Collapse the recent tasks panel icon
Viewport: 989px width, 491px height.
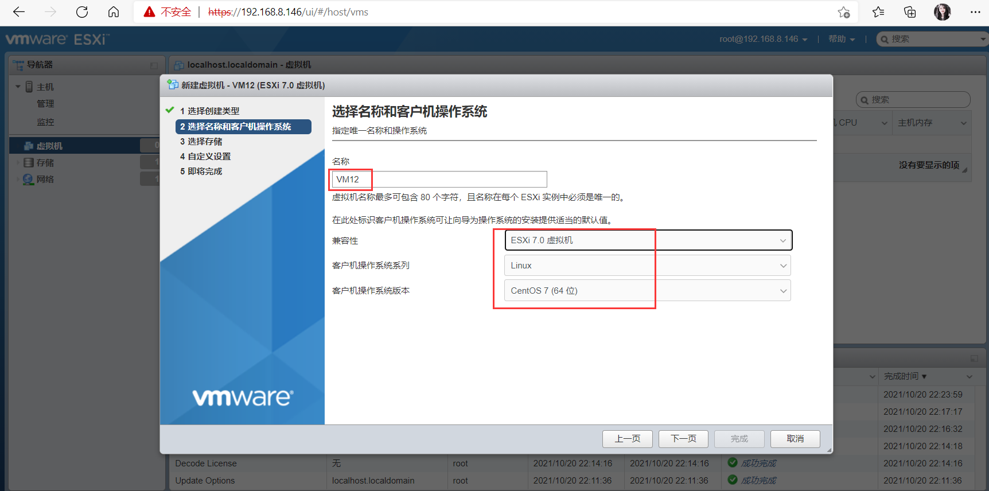tap(974, 358)
